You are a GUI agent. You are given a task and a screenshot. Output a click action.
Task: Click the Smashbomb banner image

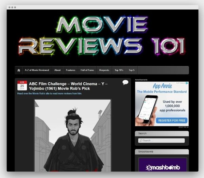coord(163,165)
